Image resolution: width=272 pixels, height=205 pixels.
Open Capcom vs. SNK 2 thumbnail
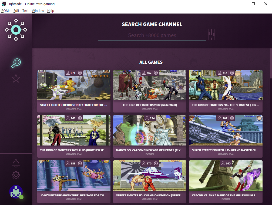(x=226, y=176)
